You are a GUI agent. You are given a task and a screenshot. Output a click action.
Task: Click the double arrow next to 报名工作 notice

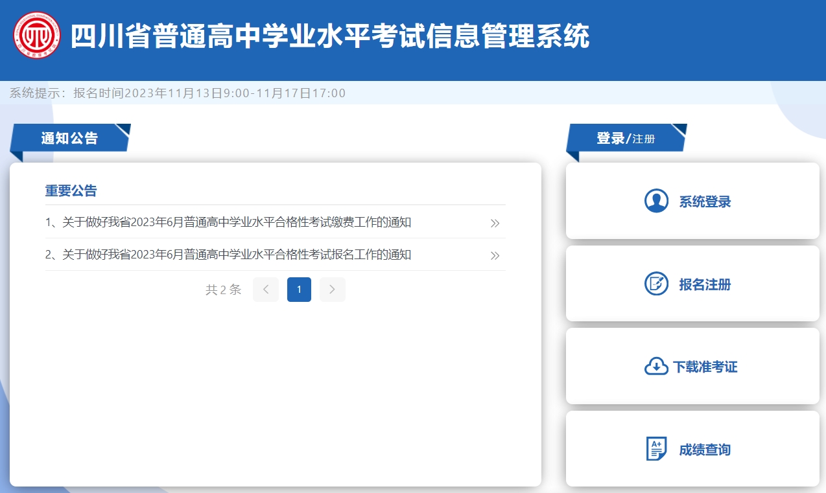[495, 256]
